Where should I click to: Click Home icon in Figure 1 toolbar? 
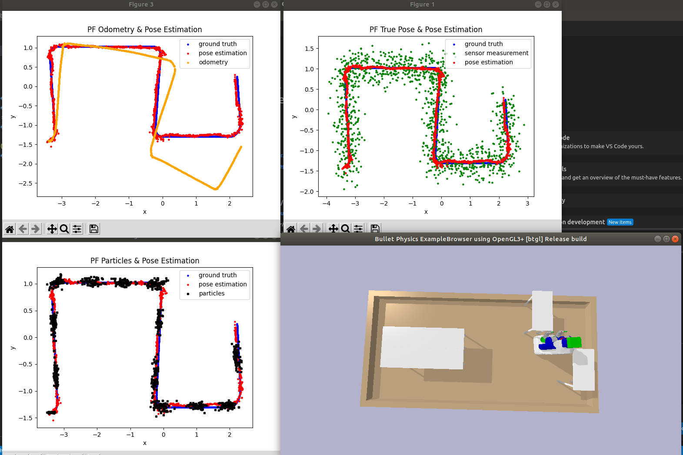(291, 229)
